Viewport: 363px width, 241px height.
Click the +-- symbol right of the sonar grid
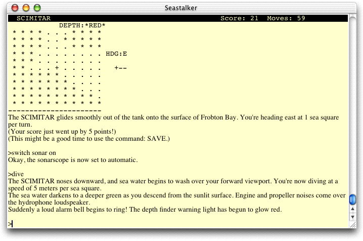click(120, 67)
